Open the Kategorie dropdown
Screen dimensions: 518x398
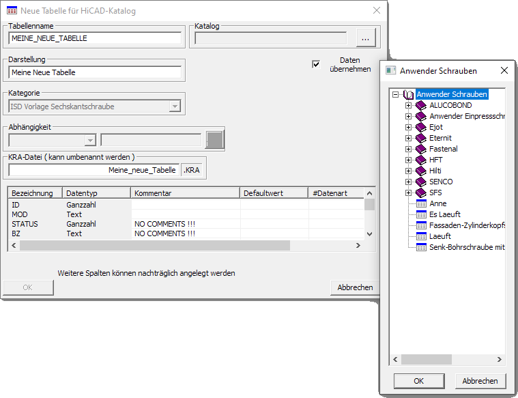point(175,106)
